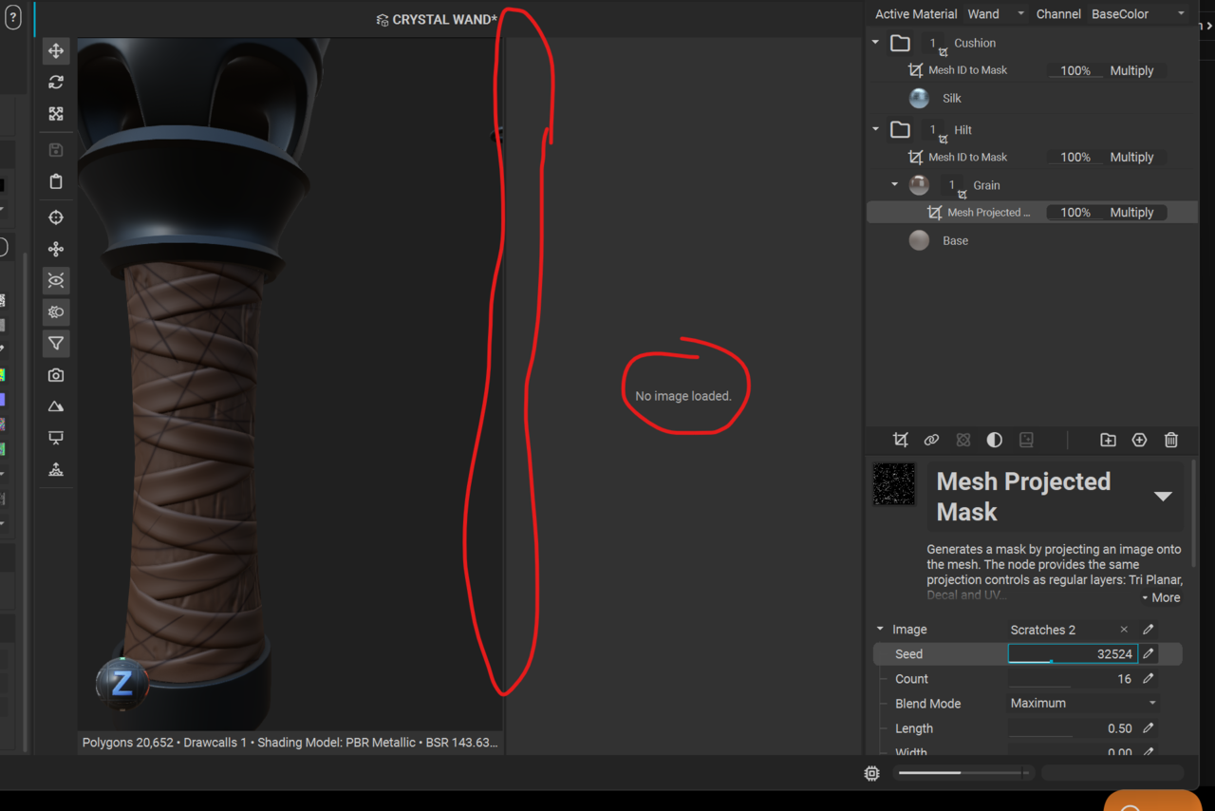Viewport: 1215px width, 811px height.
Task: Collapse the Image parameter group
Action: tap(880, 629)
